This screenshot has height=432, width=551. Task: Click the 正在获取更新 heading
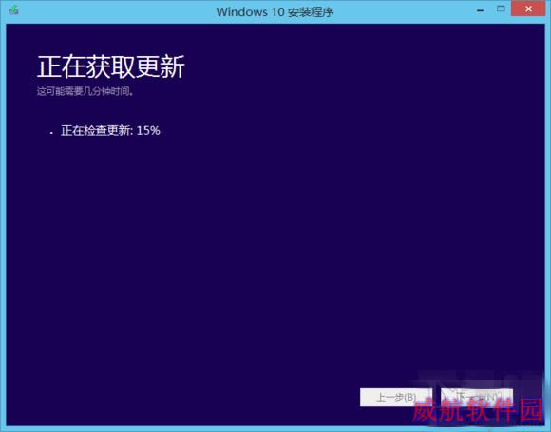pyautogui.click(x=111, y=66)
